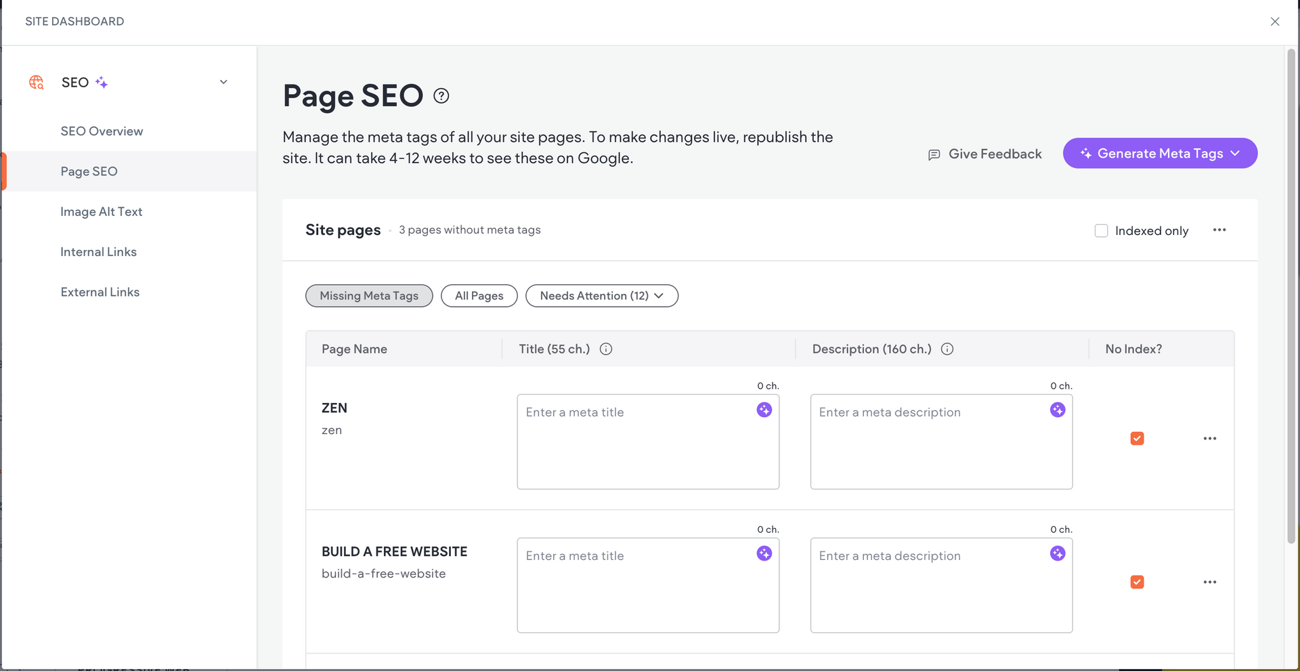The width and height of the screenshot is (1300, 671).
Task: Switch to the All Pages filter tab
Action: 479,295
